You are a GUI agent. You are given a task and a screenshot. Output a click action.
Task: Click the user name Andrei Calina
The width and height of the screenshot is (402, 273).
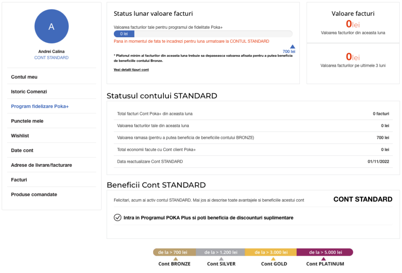coord(51,51)
